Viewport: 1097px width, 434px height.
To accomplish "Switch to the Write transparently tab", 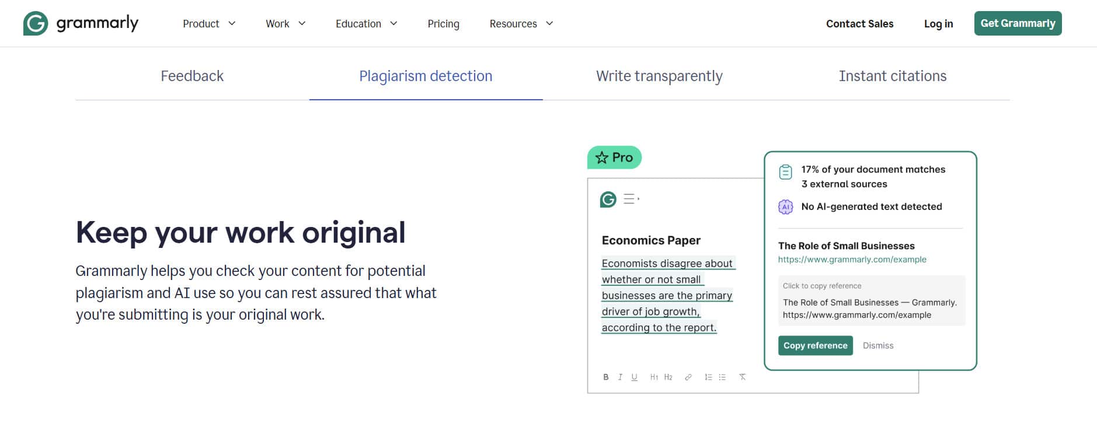I will [x=659, y=76].
